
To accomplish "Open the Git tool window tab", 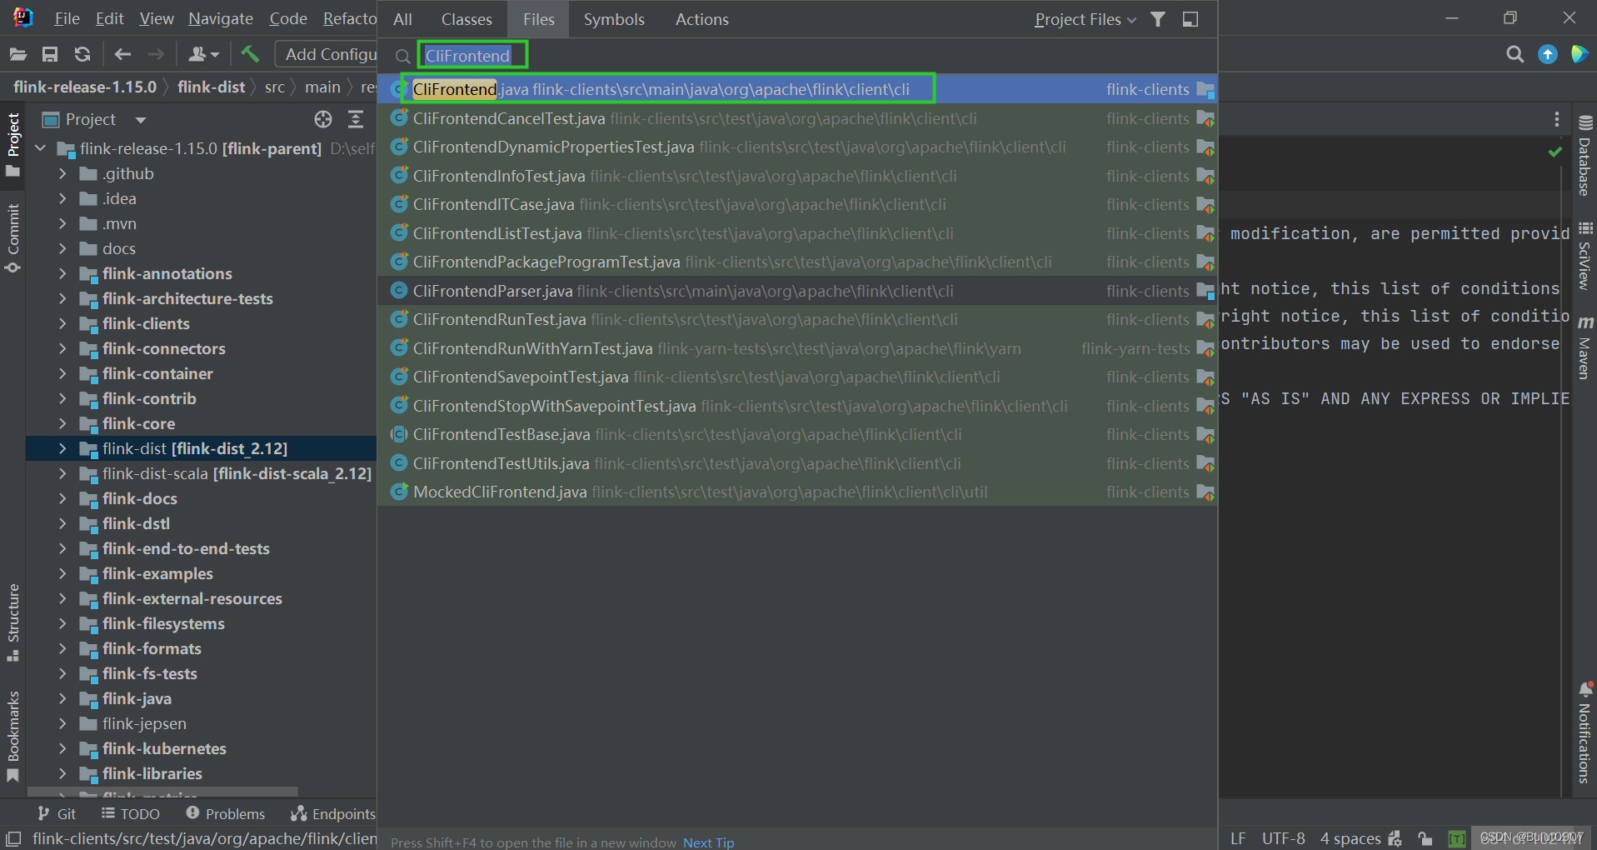I will coord(57,814).
